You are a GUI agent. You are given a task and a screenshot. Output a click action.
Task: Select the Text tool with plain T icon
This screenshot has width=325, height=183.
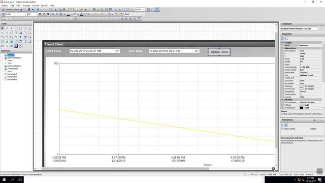coord(20,37)
